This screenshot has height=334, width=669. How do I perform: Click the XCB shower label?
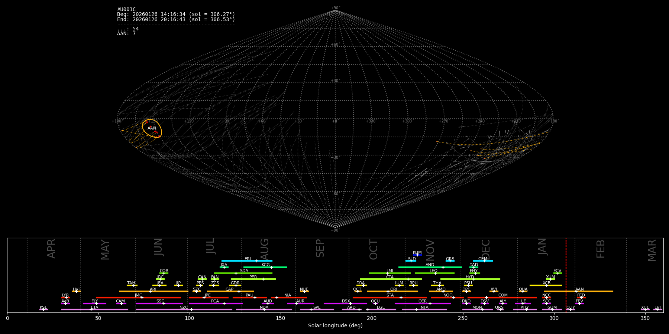click(547, 283)
